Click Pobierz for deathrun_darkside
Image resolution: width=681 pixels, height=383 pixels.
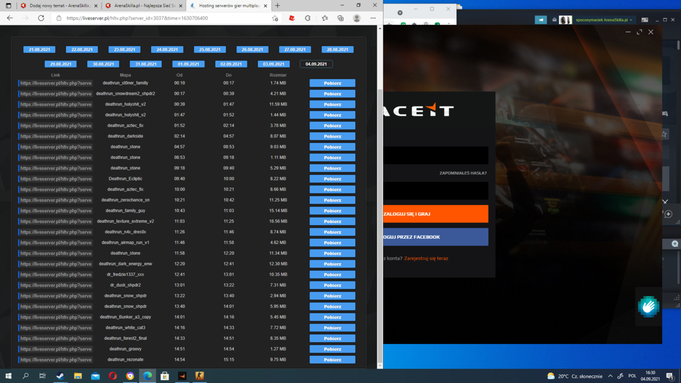pyautogui.click(x=332, y=136)
